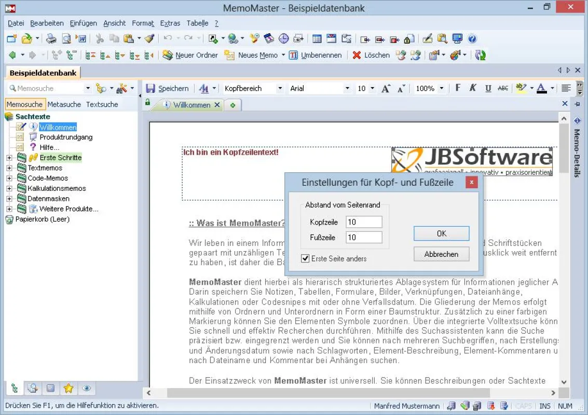This screenshot has width=588, height=415.
Task: Switch to the Metasuche tab
Action: 64,104
